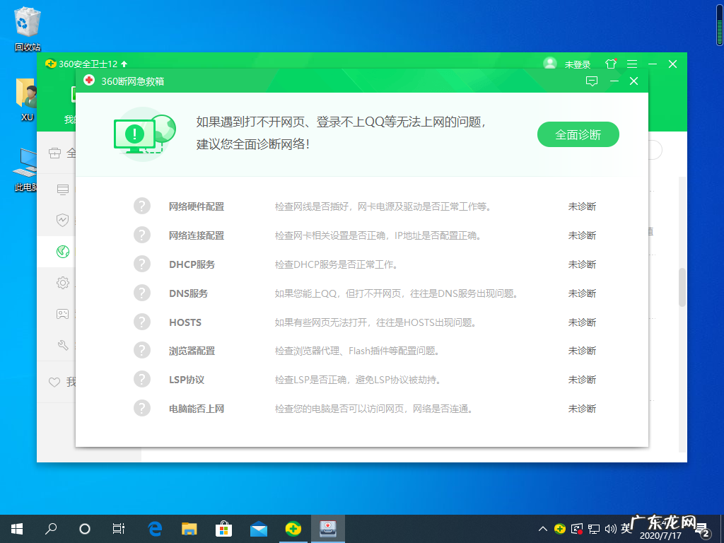
Task: Run the 全面诊断 full diagnosis button
Action: coord(578,134)
